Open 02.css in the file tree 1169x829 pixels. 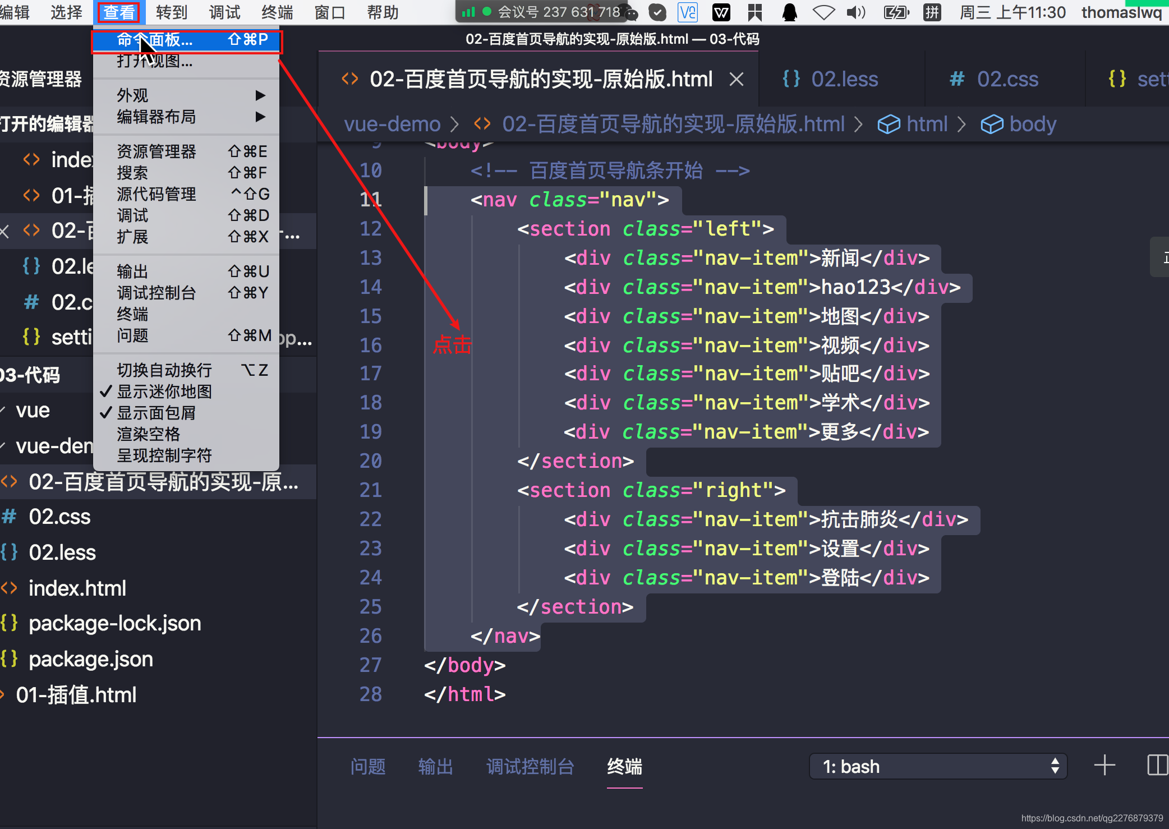click(x=158, y=517)
